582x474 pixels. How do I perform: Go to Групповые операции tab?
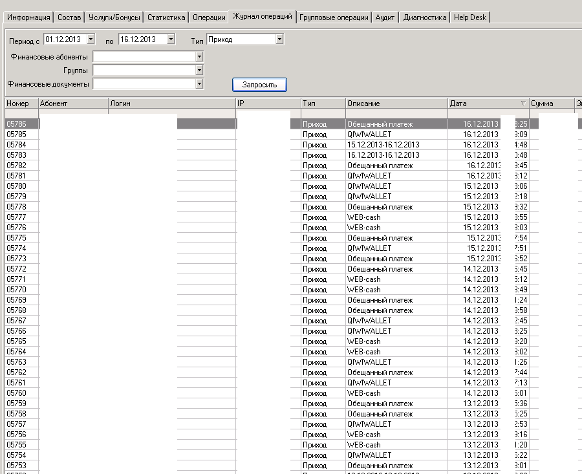pos(335,17)
